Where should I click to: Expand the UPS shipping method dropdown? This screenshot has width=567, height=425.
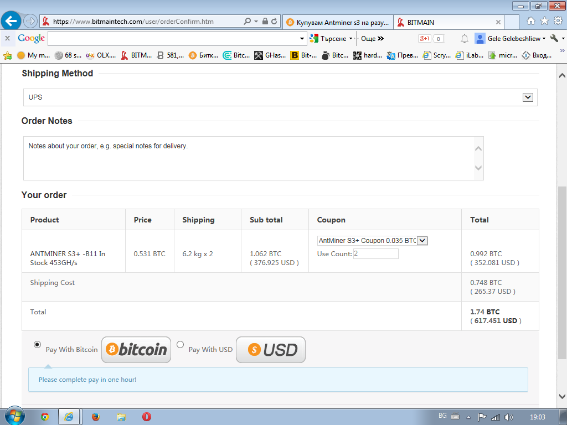coord(528,97)
